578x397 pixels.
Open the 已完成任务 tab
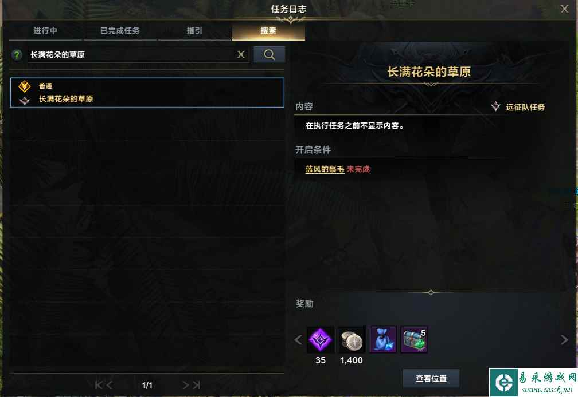click(120, 31)
